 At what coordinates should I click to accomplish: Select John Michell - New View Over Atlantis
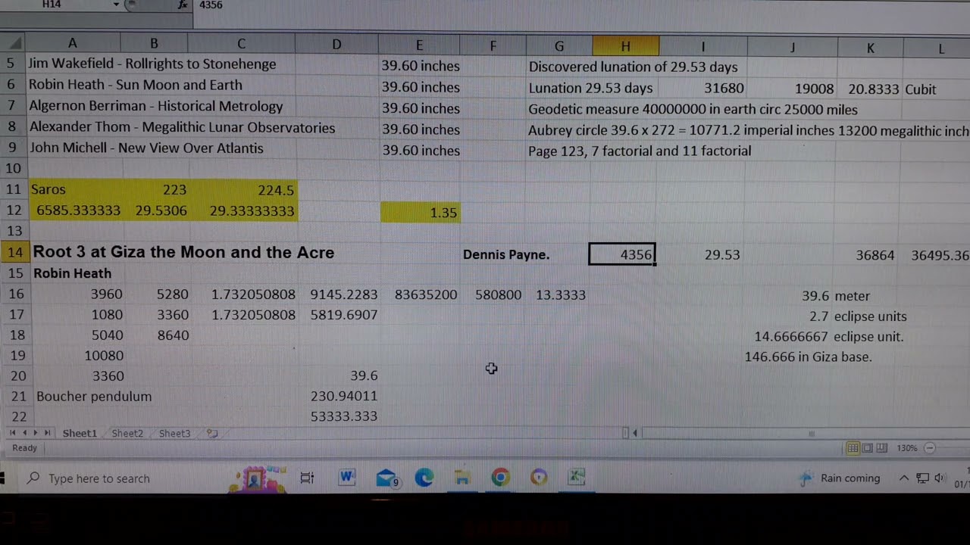coord(146,148)
